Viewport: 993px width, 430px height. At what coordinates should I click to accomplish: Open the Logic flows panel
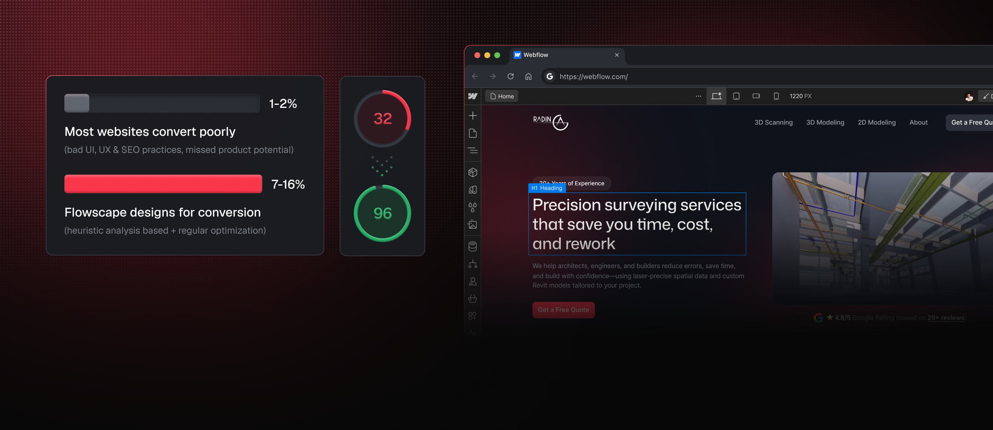tap(473, 264)
